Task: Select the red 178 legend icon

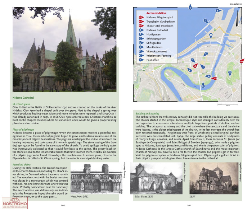Action: [x=141, y=26]
